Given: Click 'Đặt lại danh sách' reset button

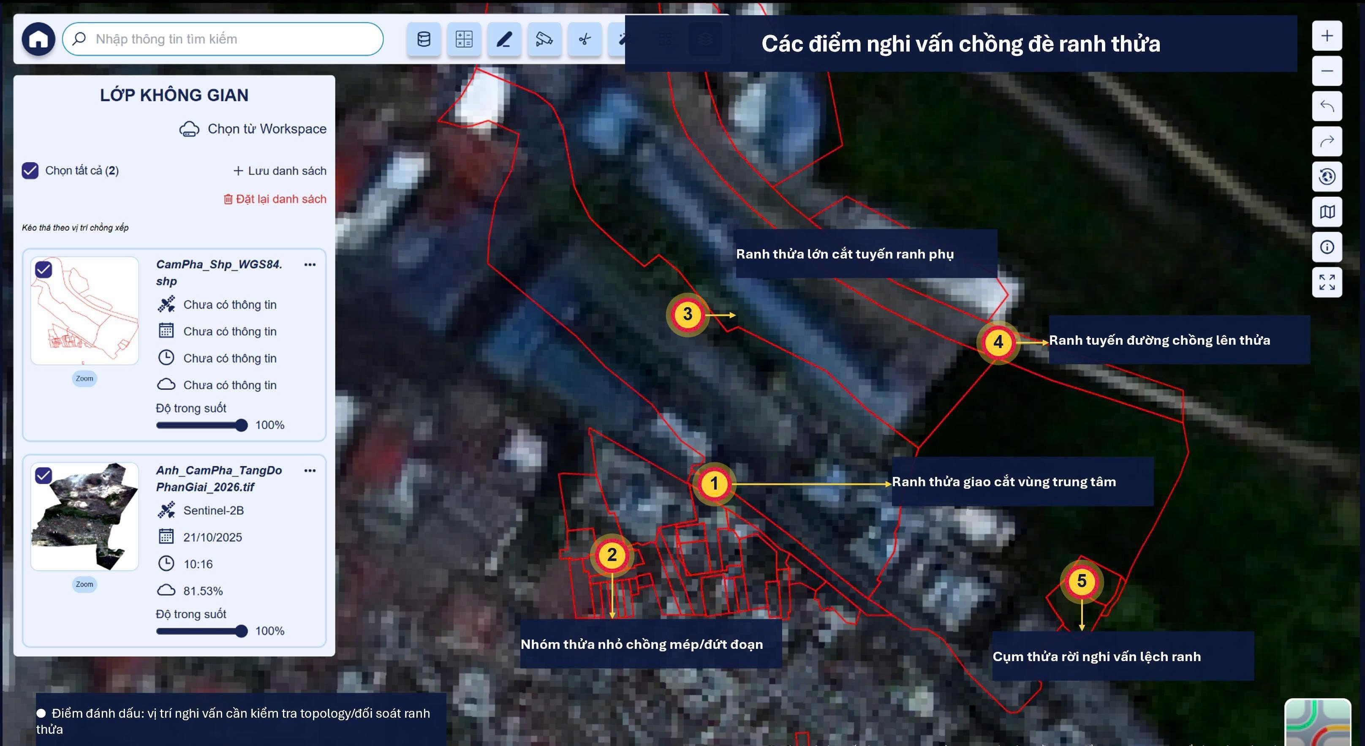Looking at the screenshot, I should point(275,199).
